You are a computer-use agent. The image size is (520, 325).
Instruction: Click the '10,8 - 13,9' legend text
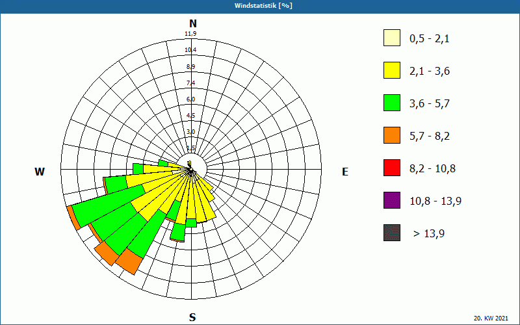tap(435, 201)
